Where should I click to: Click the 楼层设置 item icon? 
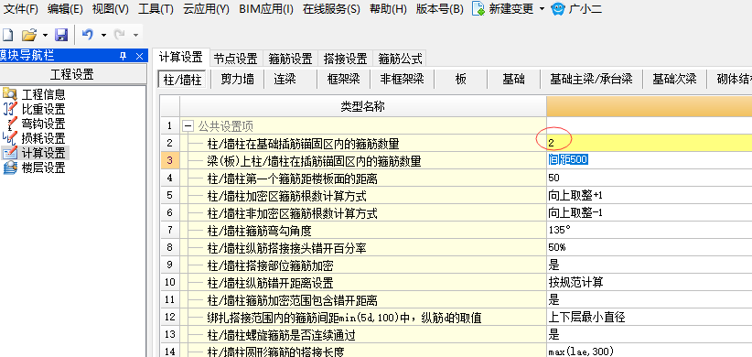coord(9,168)
